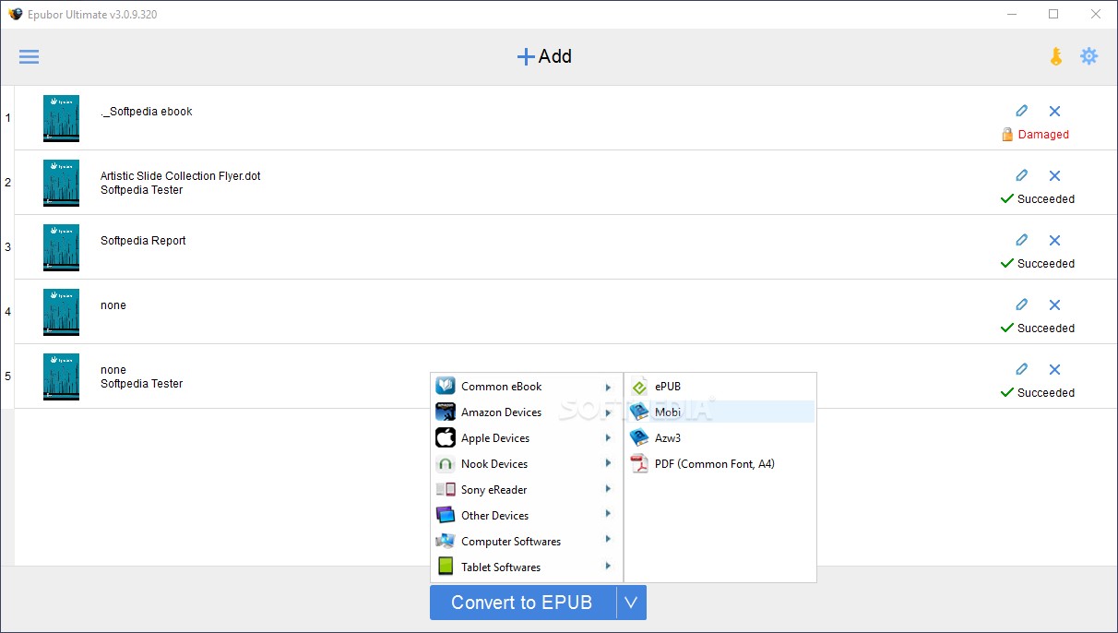
Task: Maximize the Epubor Ultimate window
Action: [x=1053, y=14]
